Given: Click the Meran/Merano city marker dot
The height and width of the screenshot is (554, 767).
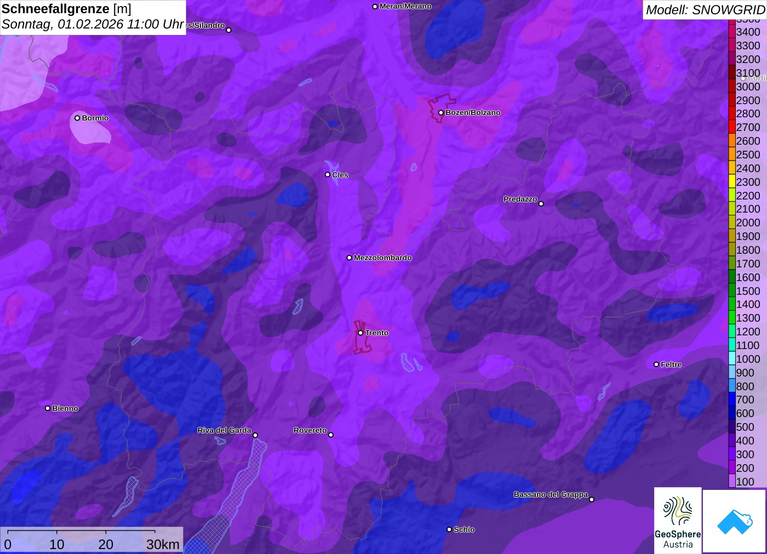Looking at the screenshot, I should coord(375,7).
